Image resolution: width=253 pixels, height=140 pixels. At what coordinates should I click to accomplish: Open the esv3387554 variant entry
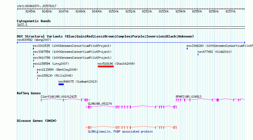(x=72, y=52)
